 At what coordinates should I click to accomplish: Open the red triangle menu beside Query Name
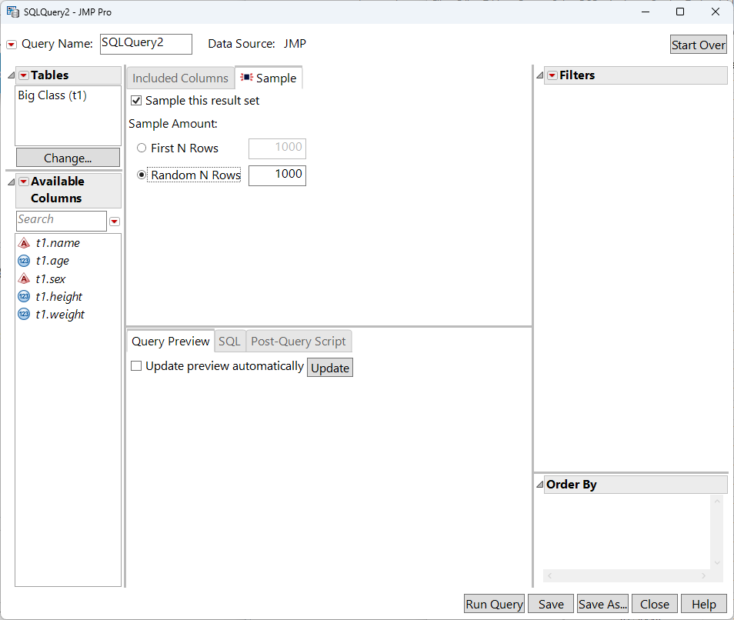pyautogui.click(x=9, y=44)
